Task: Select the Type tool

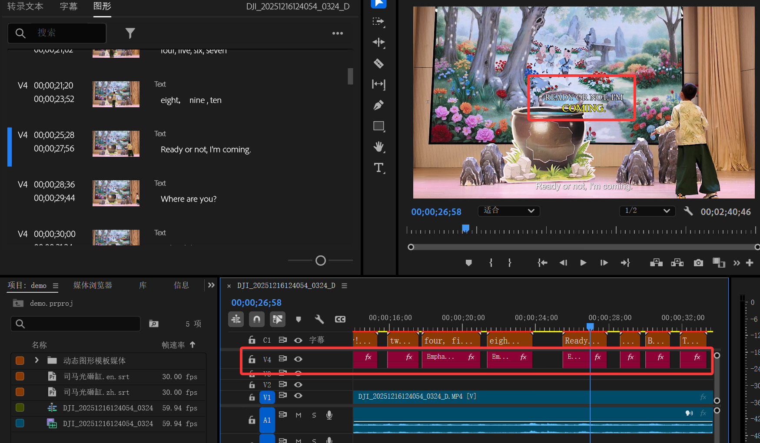Action: (378, 168)
